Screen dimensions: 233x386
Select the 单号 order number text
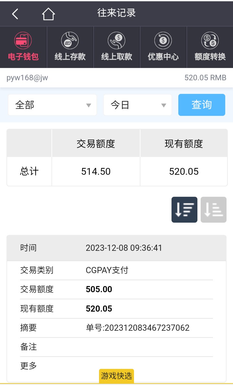[x=138, y=328]
